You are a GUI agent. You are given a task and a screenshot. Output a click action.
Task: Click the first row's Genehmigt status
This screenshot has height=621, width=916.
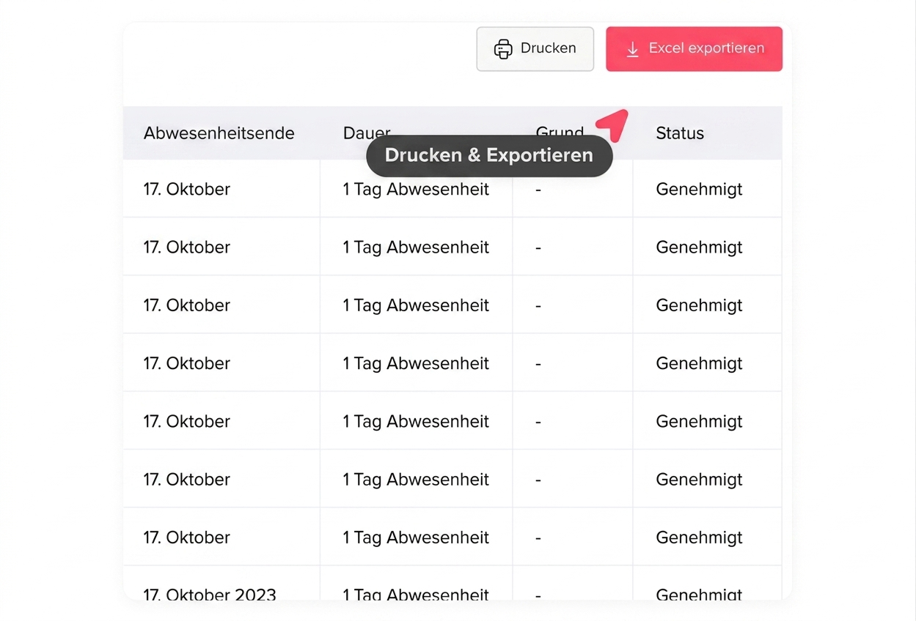coord(699,189)
